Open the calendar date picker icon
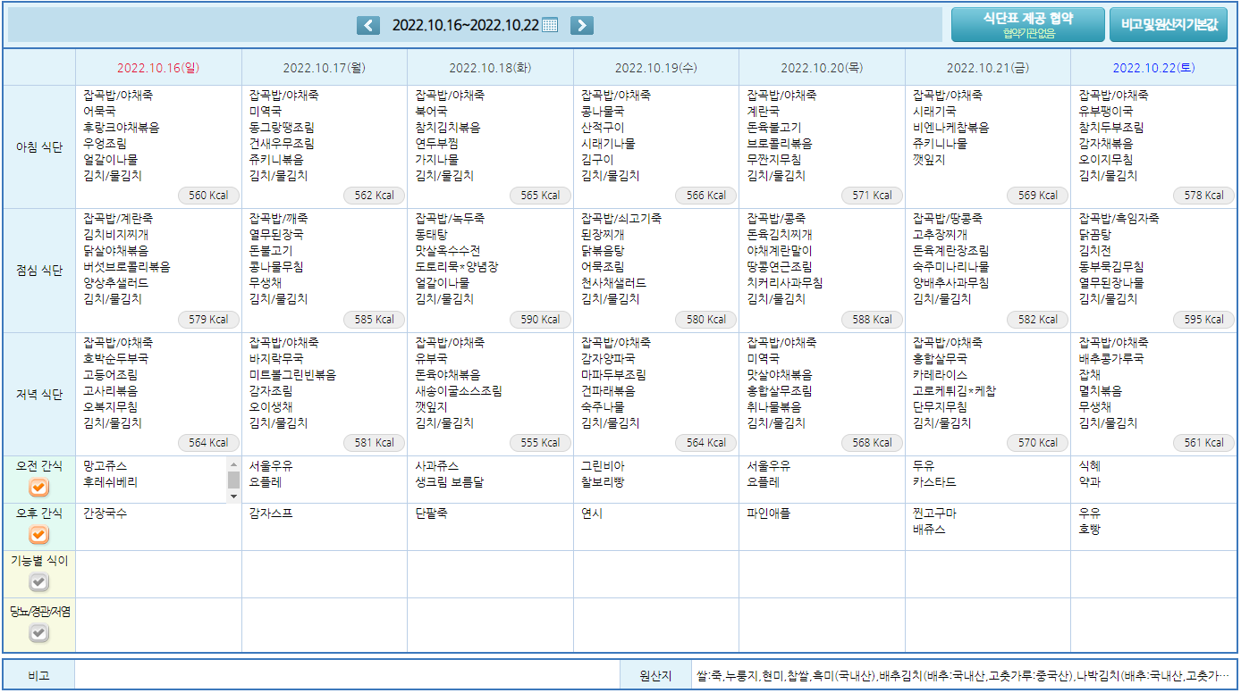Screen dimensions: 1241x693 pos(550,25)
